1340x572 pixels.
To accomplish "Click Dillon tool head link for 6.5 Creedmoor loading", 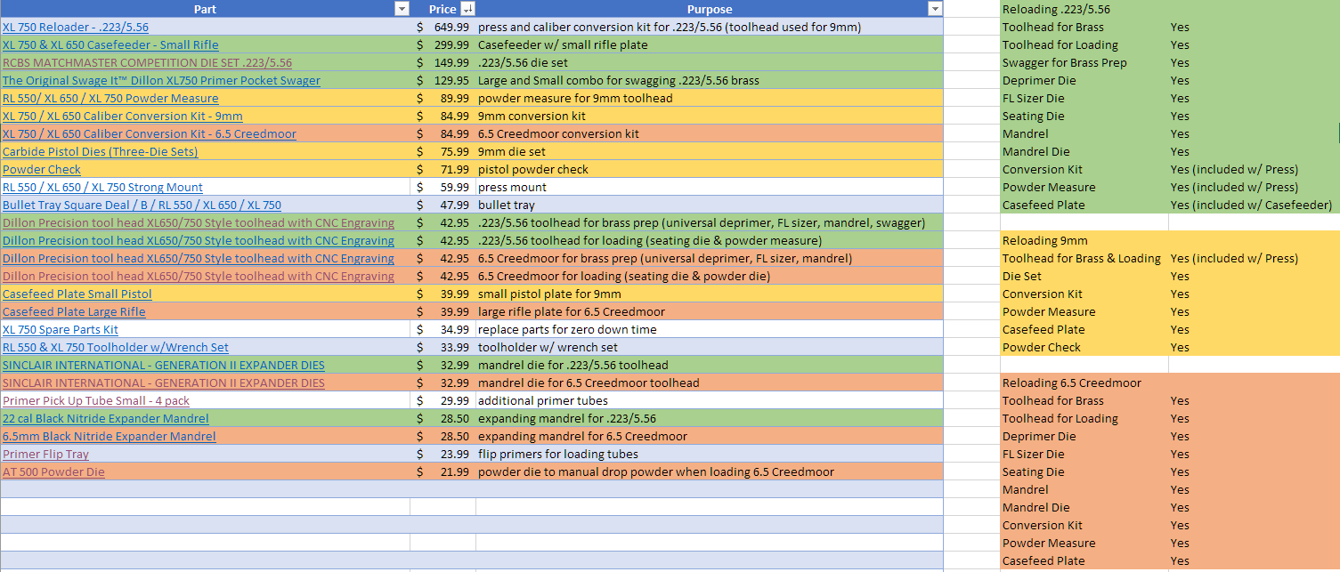I will (199, 276).
